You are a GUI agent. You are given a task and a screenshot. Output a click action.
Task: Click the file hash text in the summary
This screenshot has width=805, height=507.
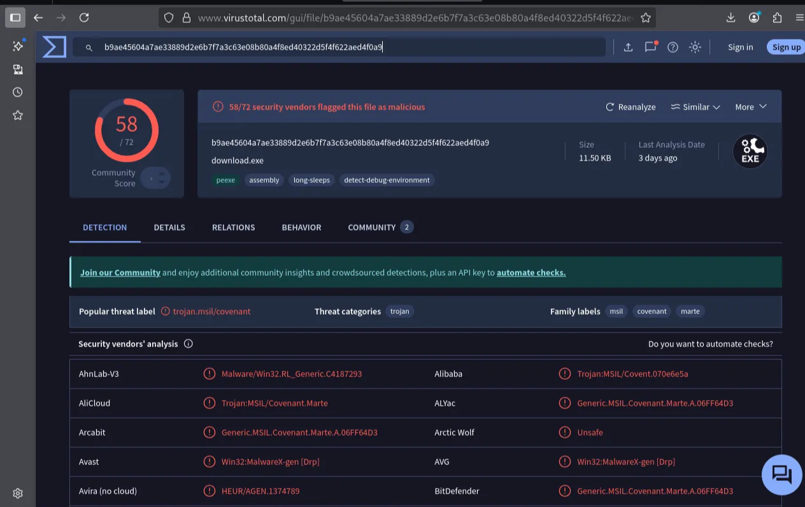click(350, 143)
